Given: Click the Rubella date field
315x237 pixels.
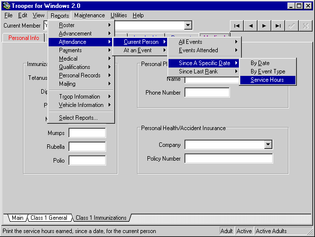Looking at the screenshot, I should [87, 147].
